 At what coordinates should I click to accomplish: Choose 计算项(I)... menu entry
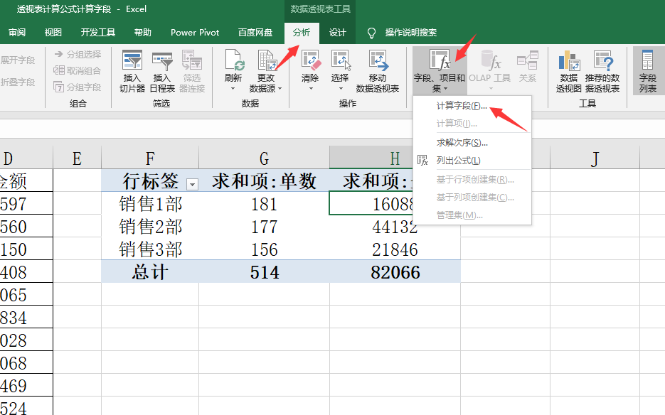tap(472, 124)
